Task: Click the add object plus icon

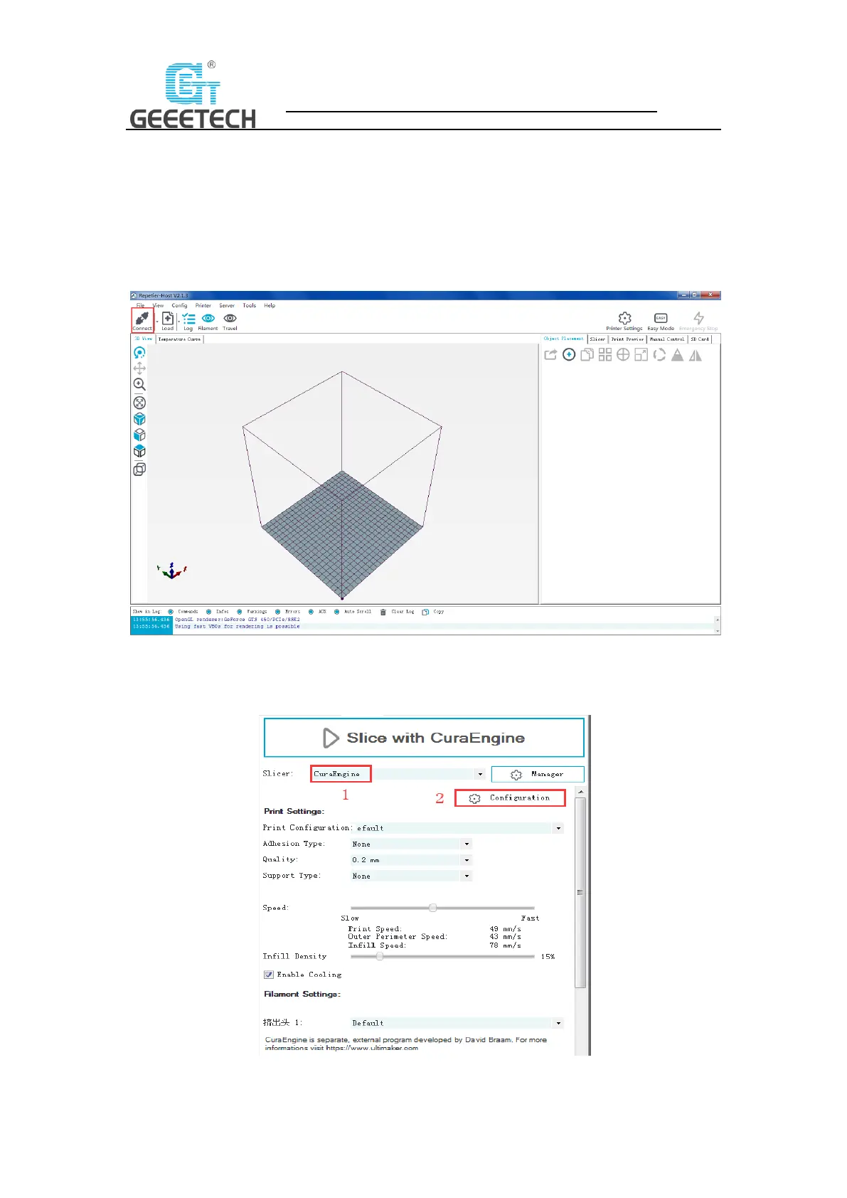Action: pos(569,355)
